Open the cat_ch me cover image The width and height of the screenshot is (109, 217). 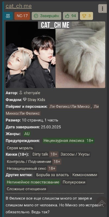pos(55,55)
